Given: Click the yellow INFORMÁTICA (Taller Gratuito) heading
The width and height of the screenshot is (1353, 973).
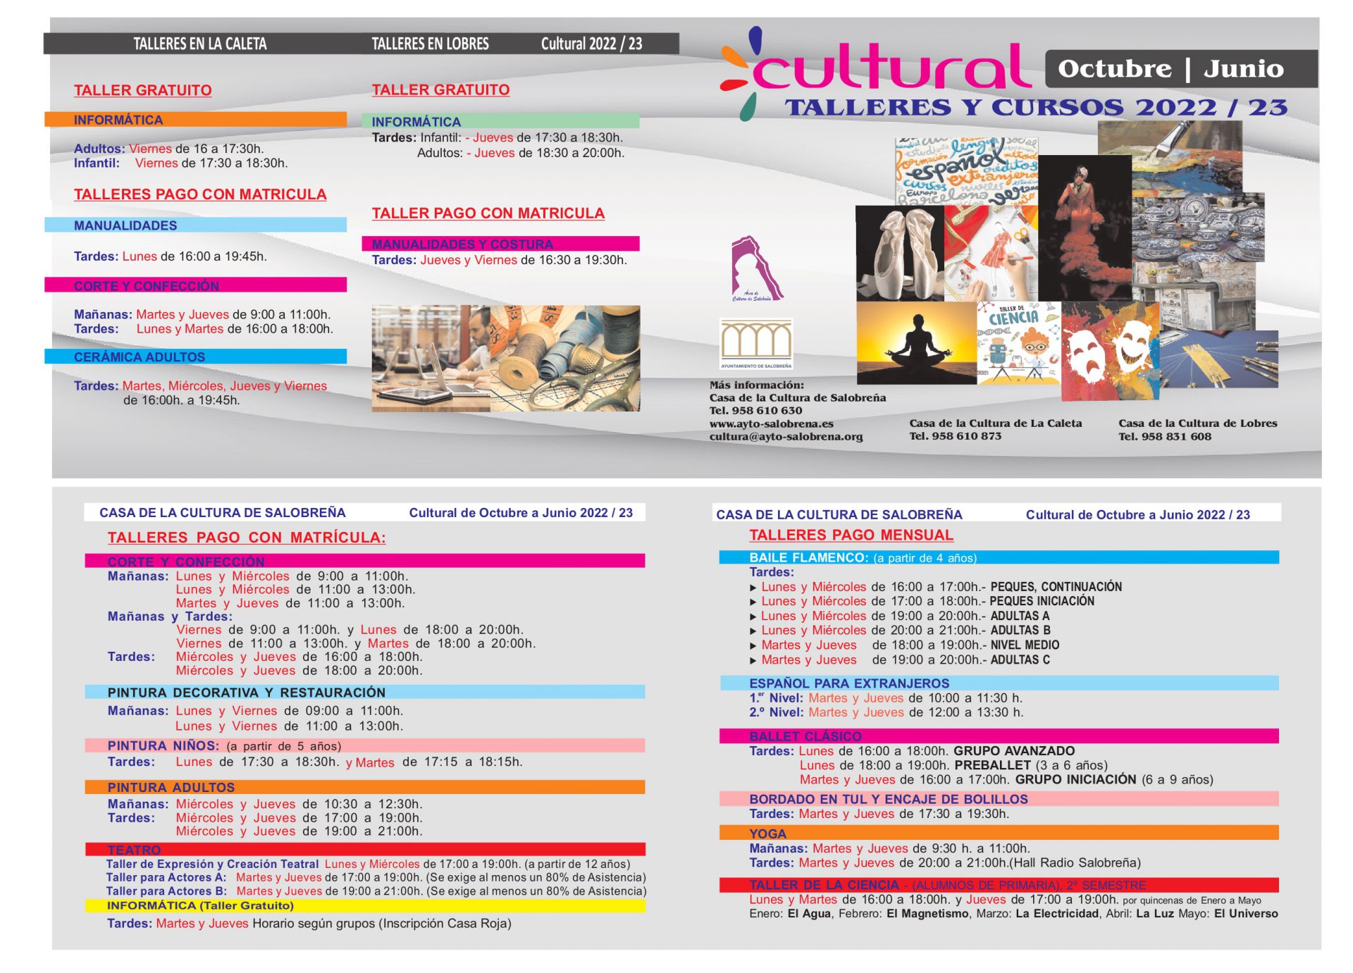Looking at the screenshot, I should click(200, 905).
